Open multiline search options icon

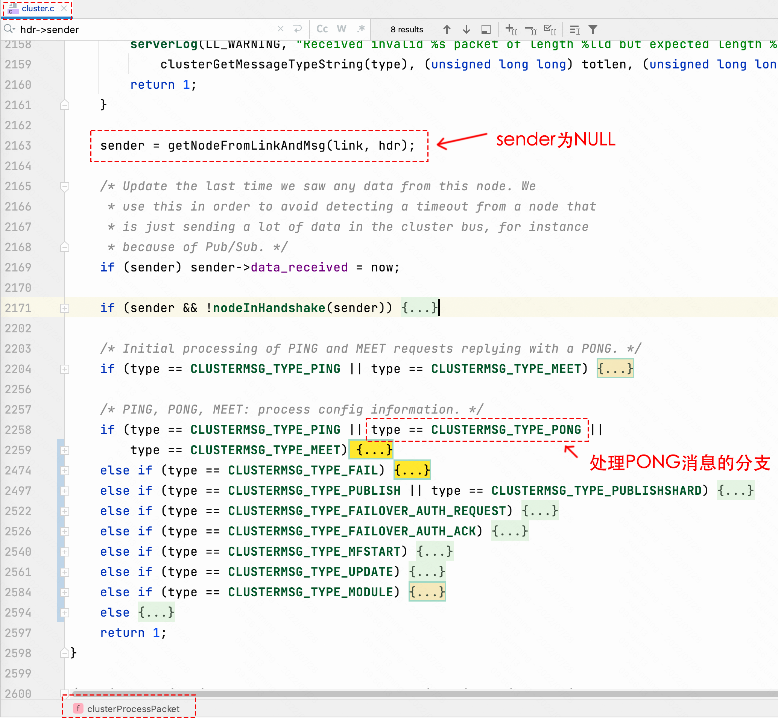[574, 29]
